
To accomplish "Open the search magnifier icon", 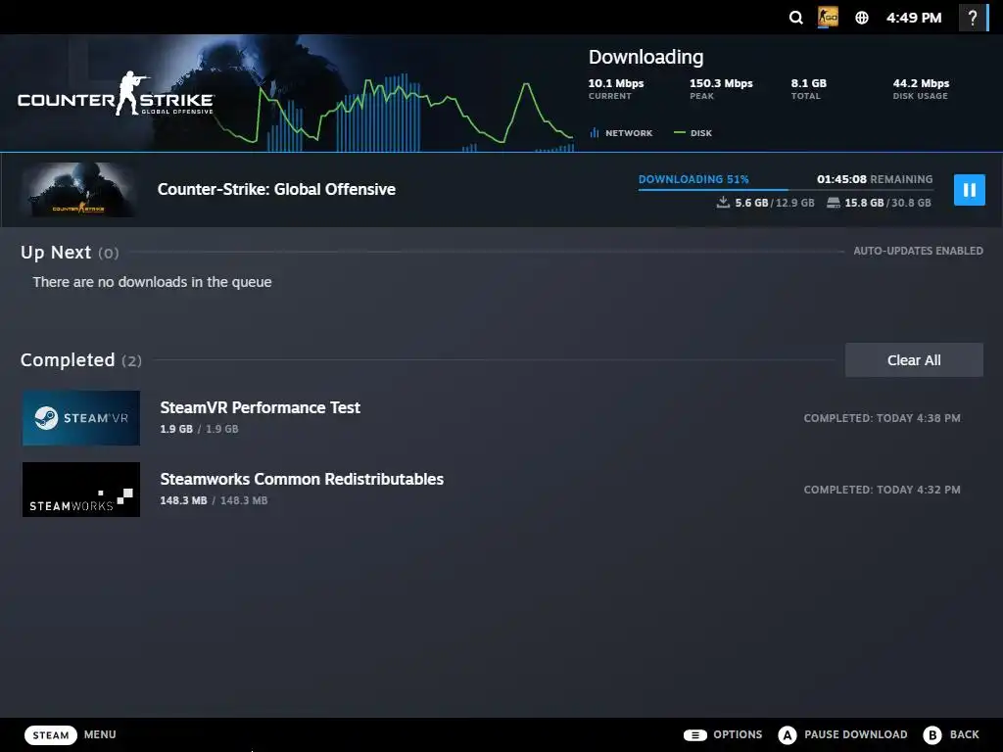I will pos(795,18).
